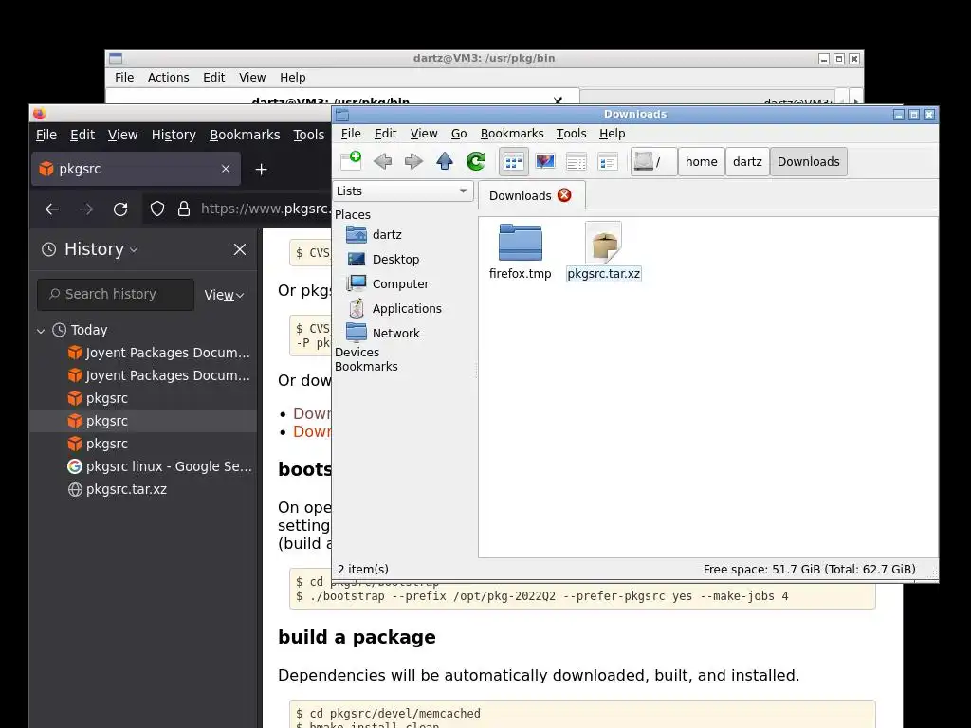Reload the Downloads folder
The width and height of the screenshot is (971, 728).
476,161
